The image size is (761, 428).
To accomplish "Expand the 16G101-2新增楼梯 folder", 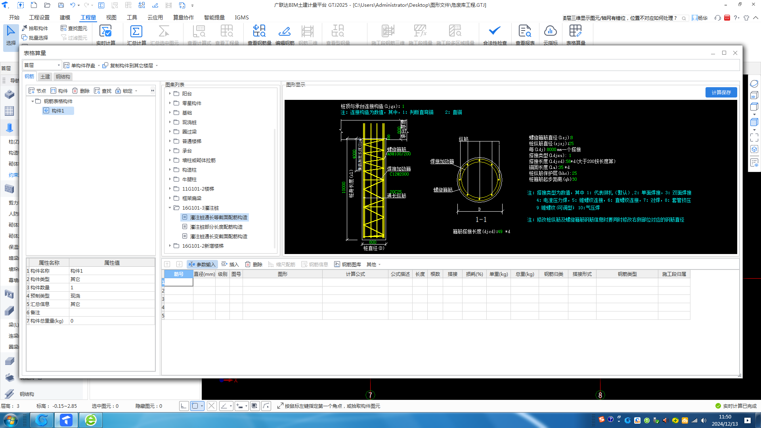I will 170,246.
